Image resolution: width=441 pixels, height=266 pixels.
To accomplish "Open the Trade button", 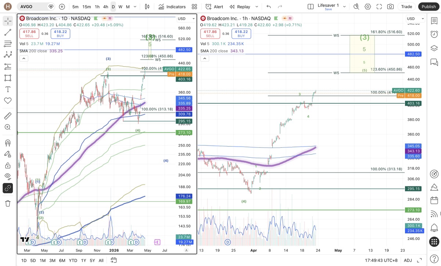I will coord(406,7).
